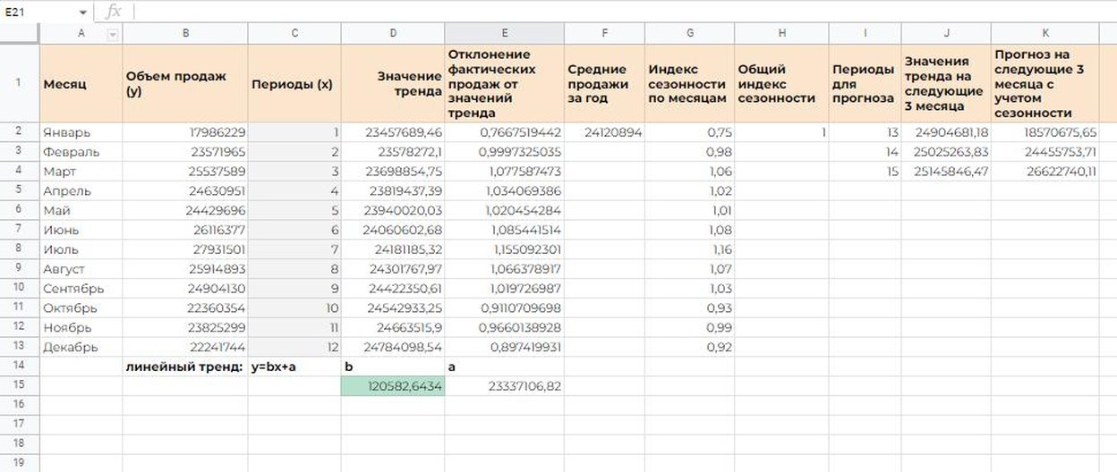Click sales value 27931501 for Июль

[x=185, y=249]
